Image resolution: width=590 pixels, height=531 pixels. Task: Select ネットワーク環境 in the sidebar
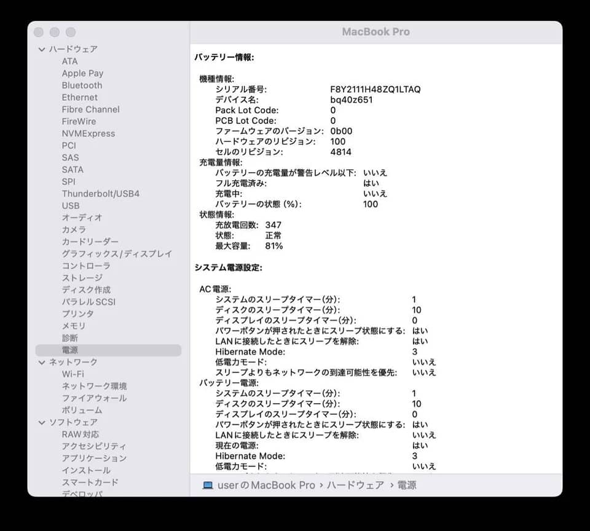click(95, 386)
